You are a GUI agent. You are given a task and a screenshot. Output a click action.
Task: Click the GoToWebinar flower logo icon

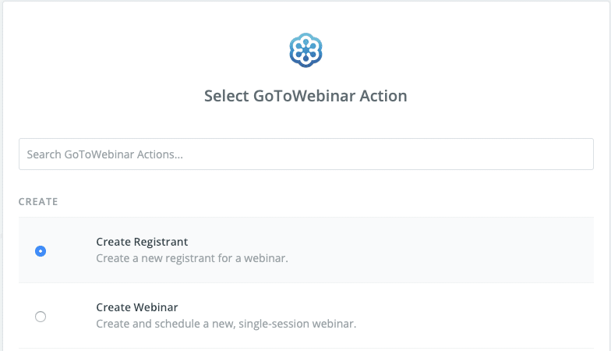305,50
